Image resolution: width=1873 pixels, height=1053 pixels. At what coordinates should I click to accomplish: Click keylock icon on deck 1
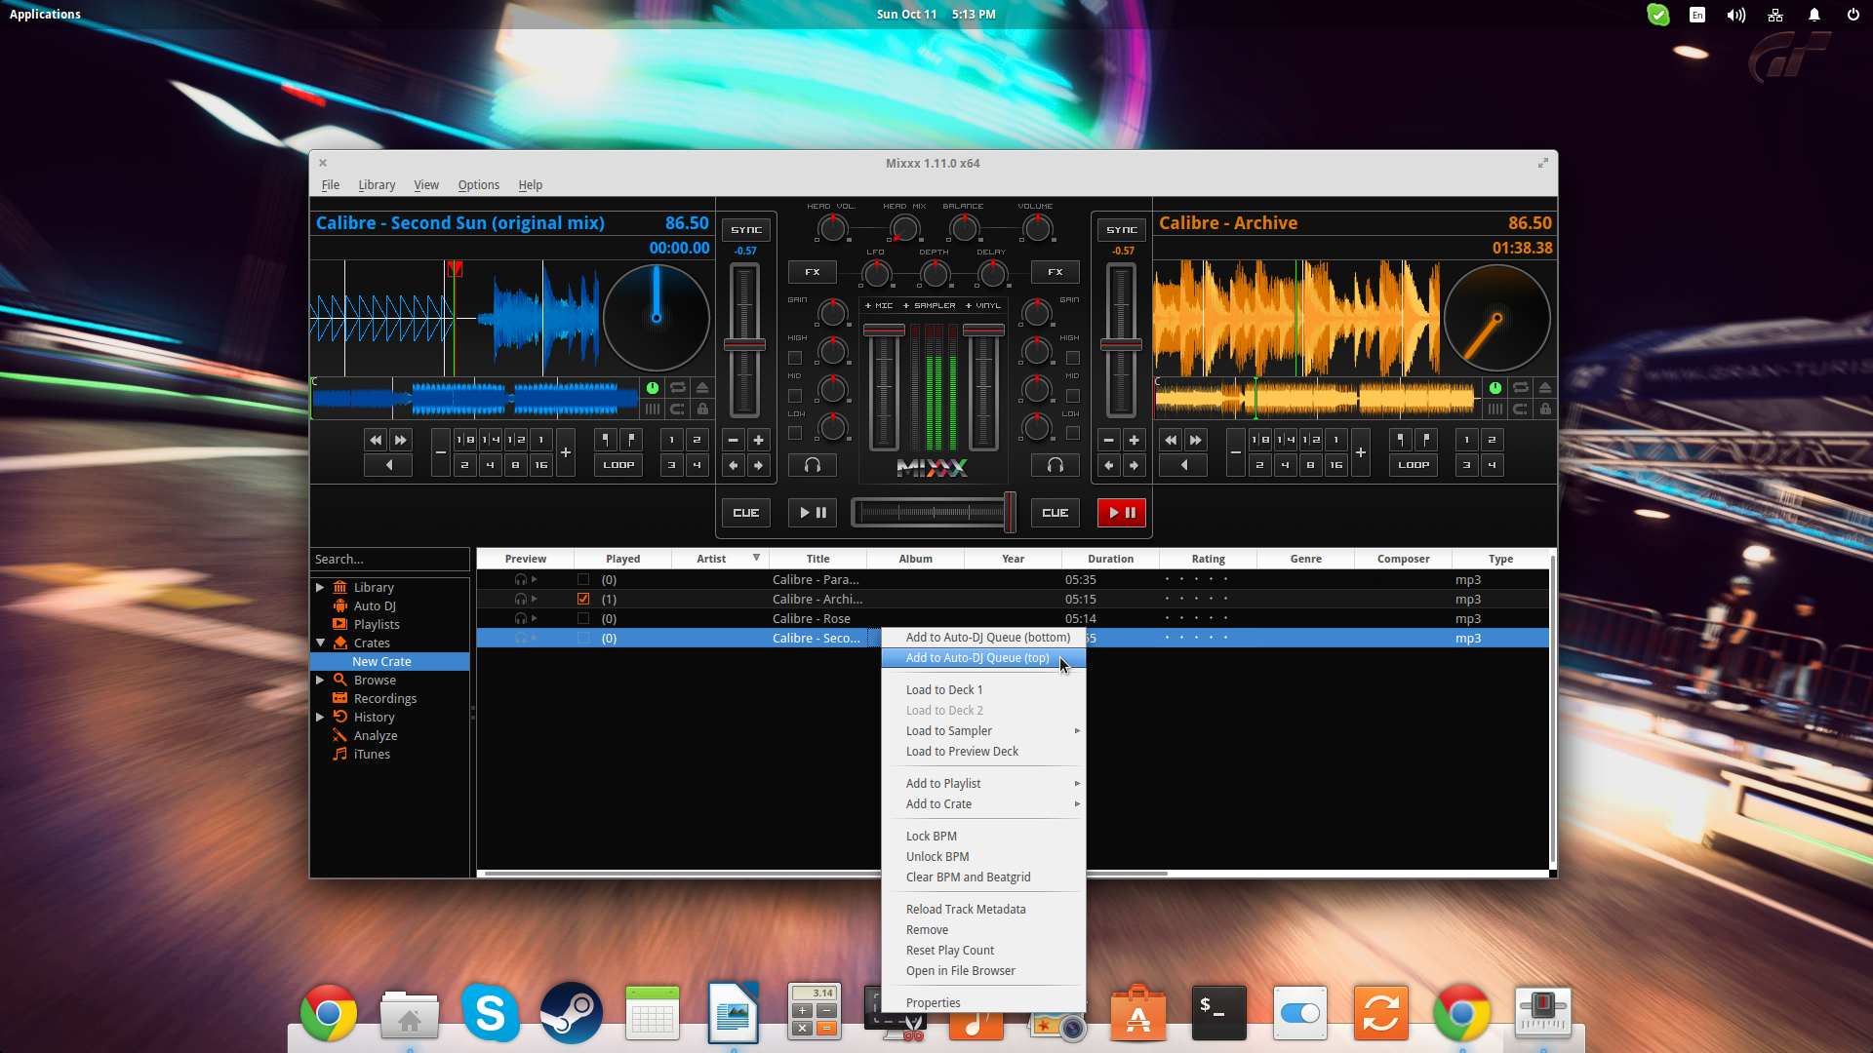pyautogui.click(x=702, y=409)
